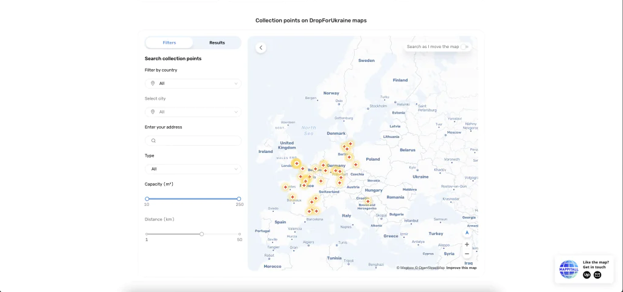Click the marker between Poland and Czechia
The height and width of the screenshot is (292, 623).
(x=355, y=165)
